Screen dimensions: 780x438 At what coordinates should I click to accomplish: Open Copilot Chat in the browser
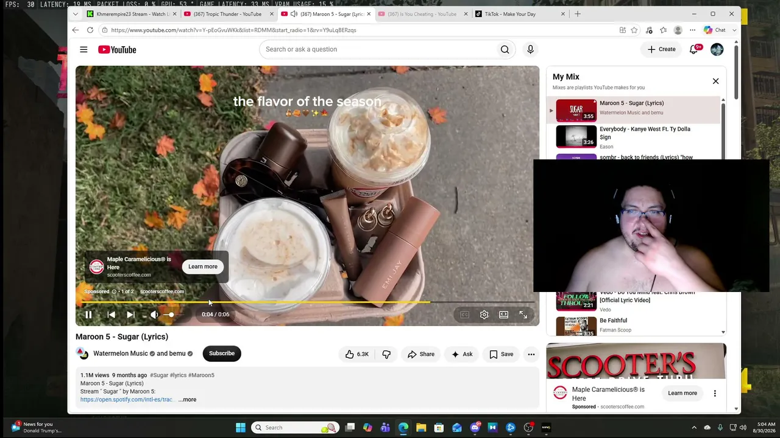[715, 30]
